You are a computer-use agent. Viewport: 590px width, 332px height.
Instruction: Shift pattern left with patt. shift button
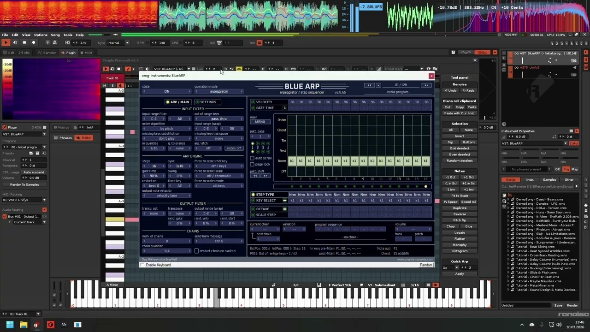[256, 176]
